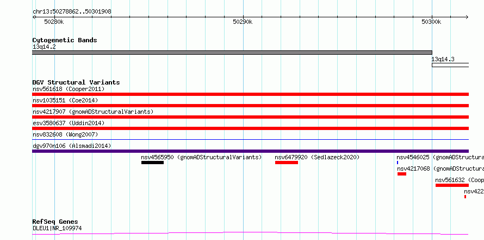The image size is (484, 240).
Task: Click the red bar under nsv561632
Action: tap(452, 185)
